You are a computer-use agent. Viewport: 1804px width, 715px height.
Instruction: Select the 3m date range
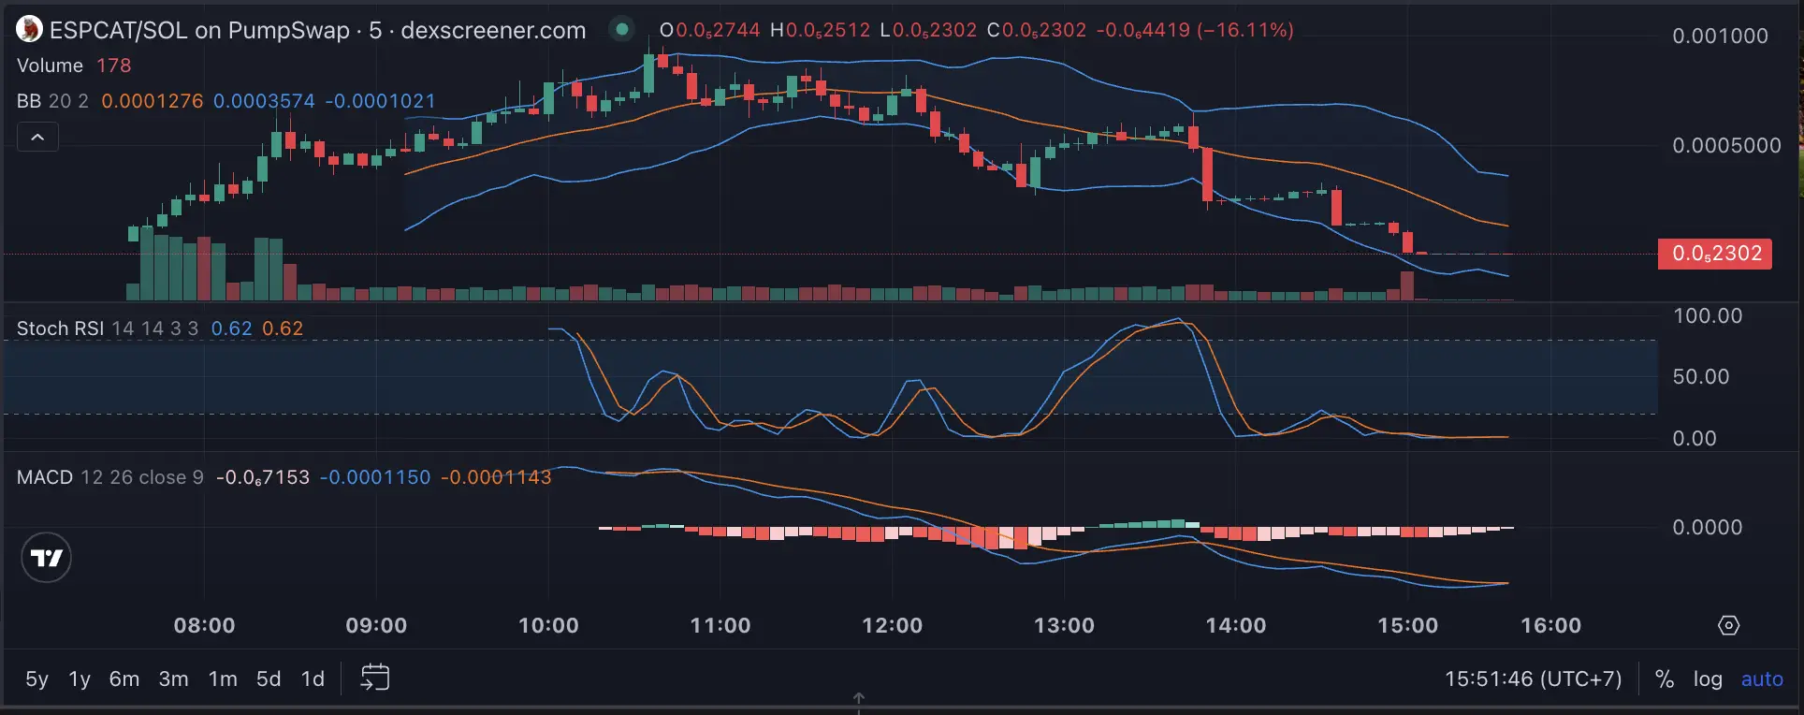click(173, 679)
